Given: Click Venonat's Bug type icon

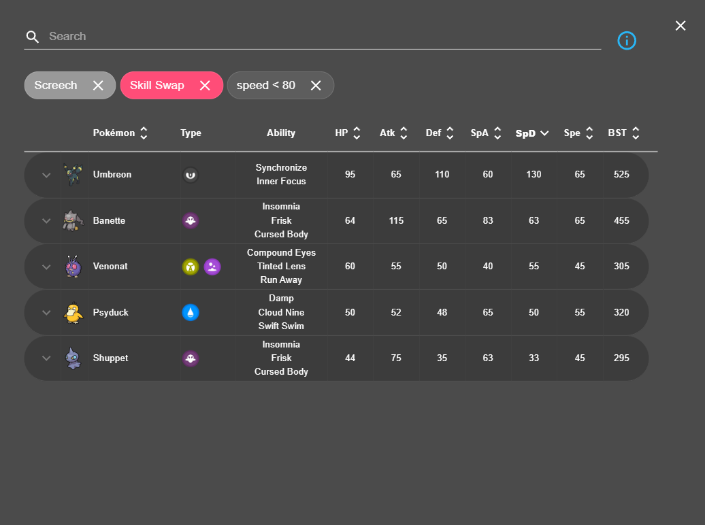Looking at the screenshot, I should pyautogui.click(x=191, y=267).
